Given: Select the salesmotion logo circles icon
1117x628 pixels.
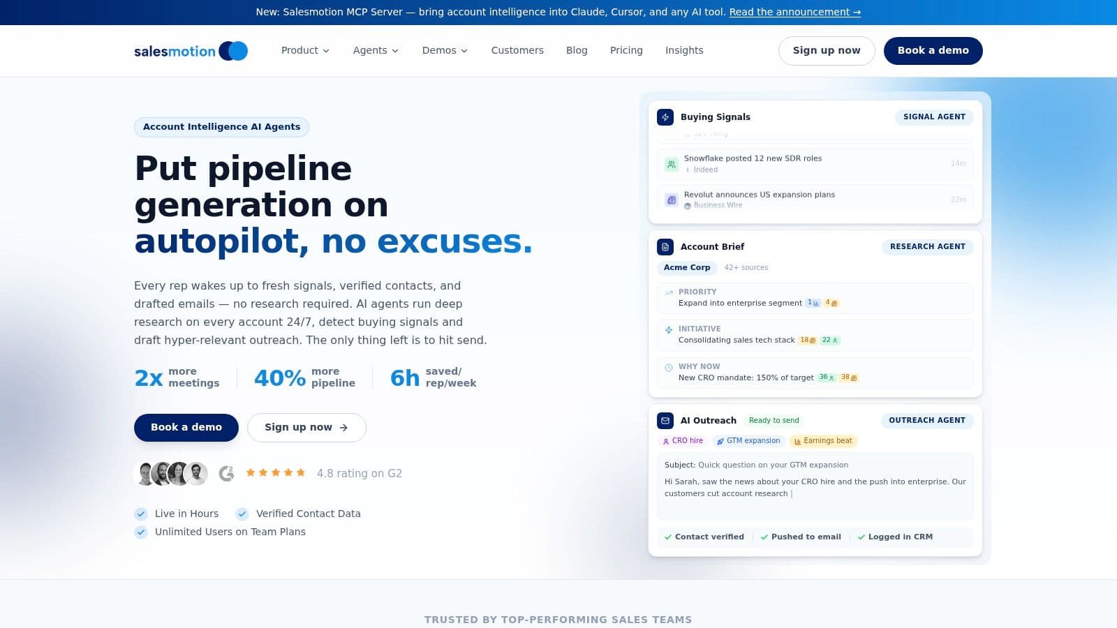Looking at the screenshot, I should coord(233,50).
